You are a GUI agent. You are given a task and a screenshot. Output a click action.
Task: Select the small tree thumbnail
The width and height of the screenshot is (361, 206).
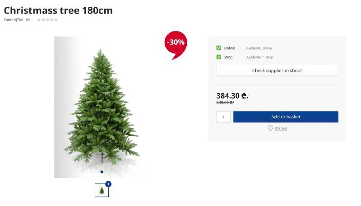coord(102,190)
